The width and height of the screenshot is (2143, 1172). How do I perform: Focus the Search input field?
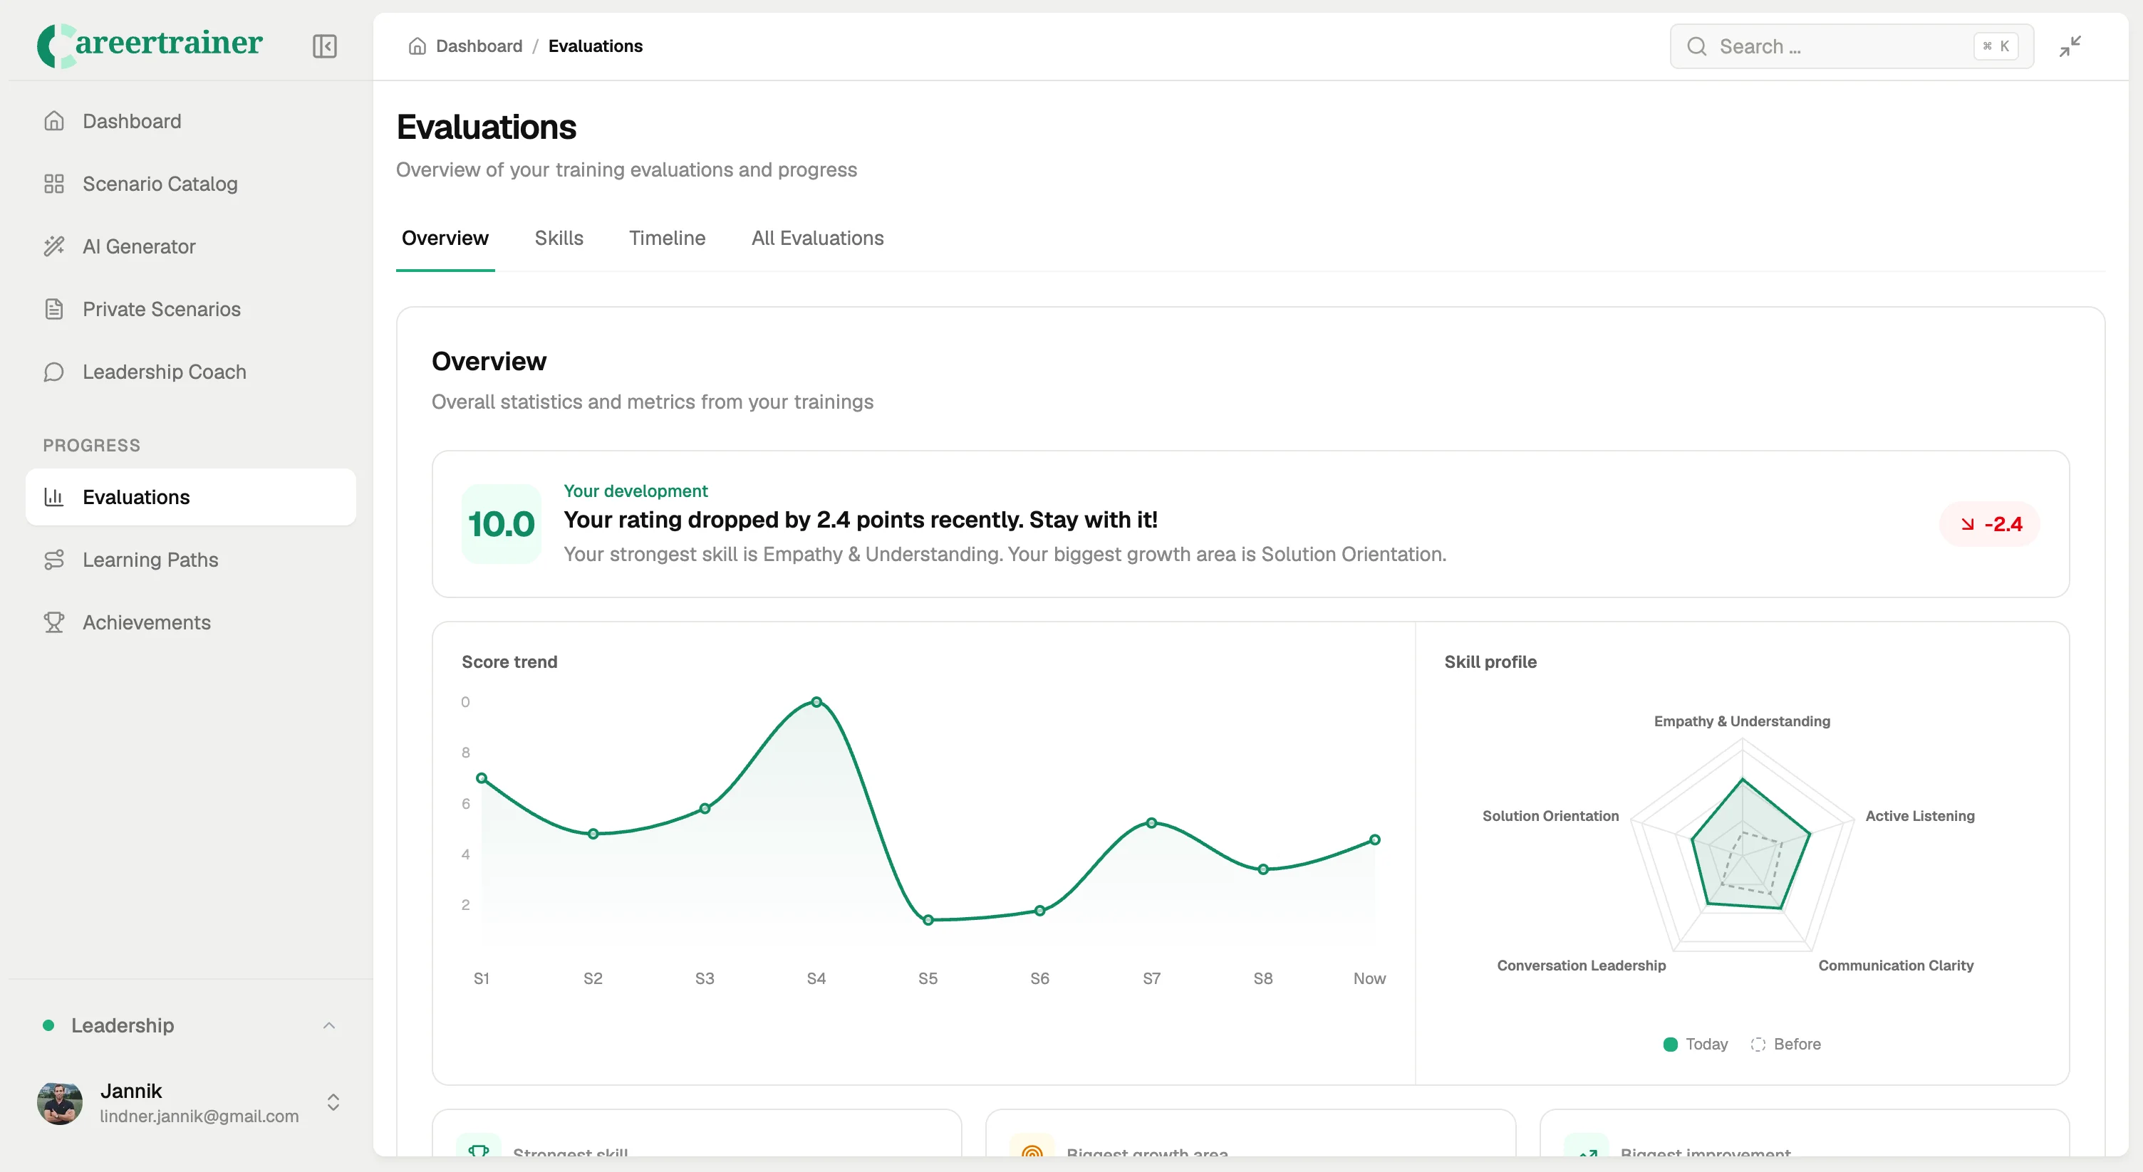1852,46
